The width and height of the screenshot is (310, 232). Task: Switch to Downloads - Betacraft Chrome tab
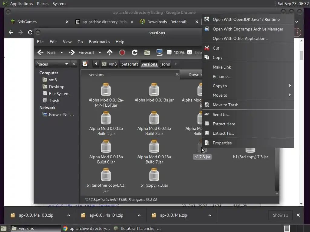point(169,22)
